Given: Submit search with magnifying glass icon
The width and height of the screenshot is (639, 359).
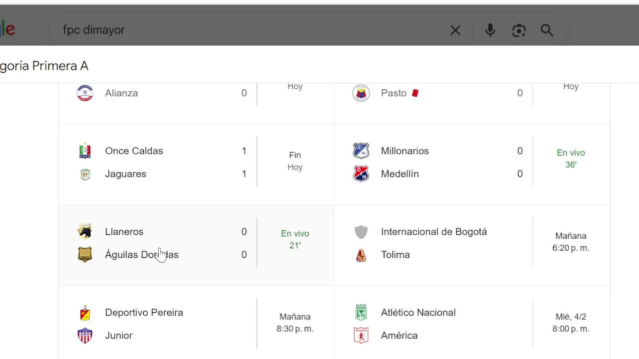Looking at the screenshot, I should tap(547, 30).
